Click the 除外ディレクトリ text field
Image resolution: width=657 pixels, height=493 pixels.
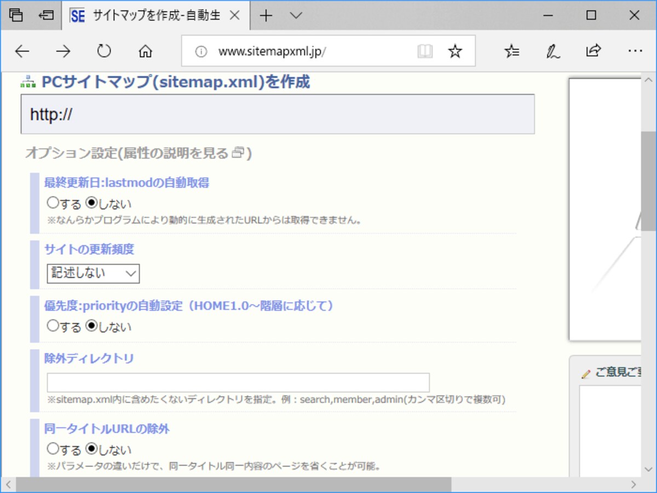[238, 382]
